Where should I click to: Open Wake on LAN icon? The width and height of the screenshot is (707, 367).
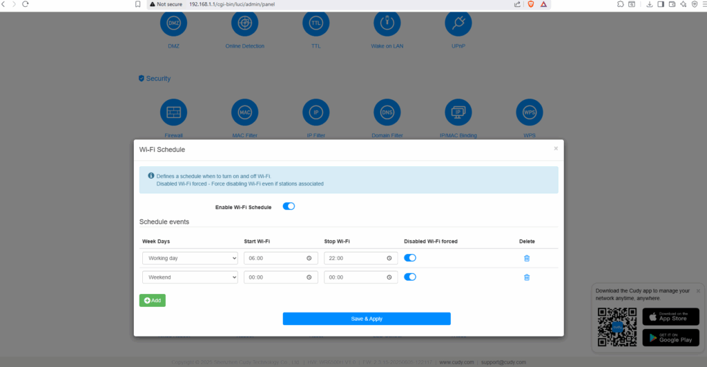[x=387, y=23]
